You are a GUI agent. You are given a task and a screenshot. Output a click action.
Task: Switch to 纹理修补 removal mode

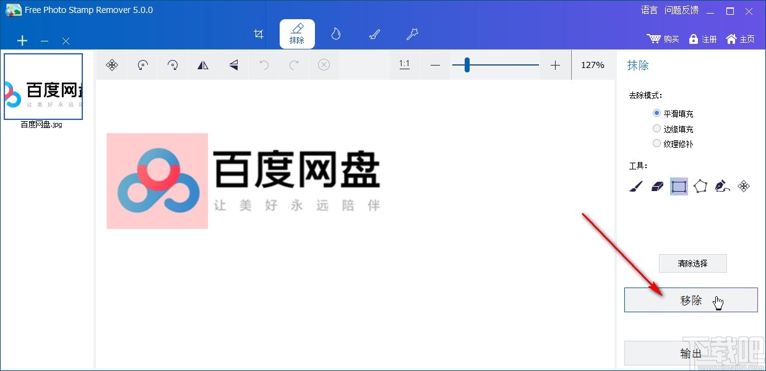point(656,143)
